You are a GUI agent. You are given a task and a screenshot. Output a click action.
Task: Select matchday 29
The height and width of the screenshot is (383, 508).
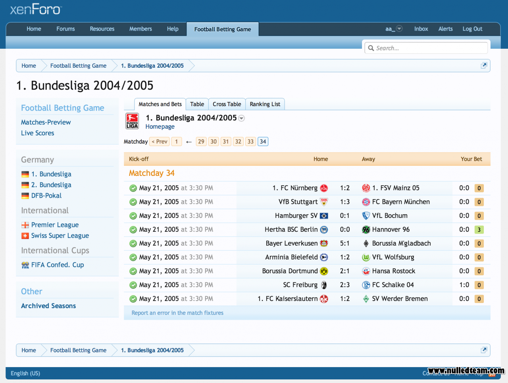(201, 141)
